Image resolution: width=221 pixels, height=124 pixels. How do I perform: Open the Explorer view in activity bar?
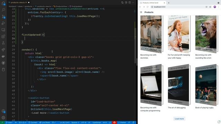pyautogui.click(x=3, y=3)
